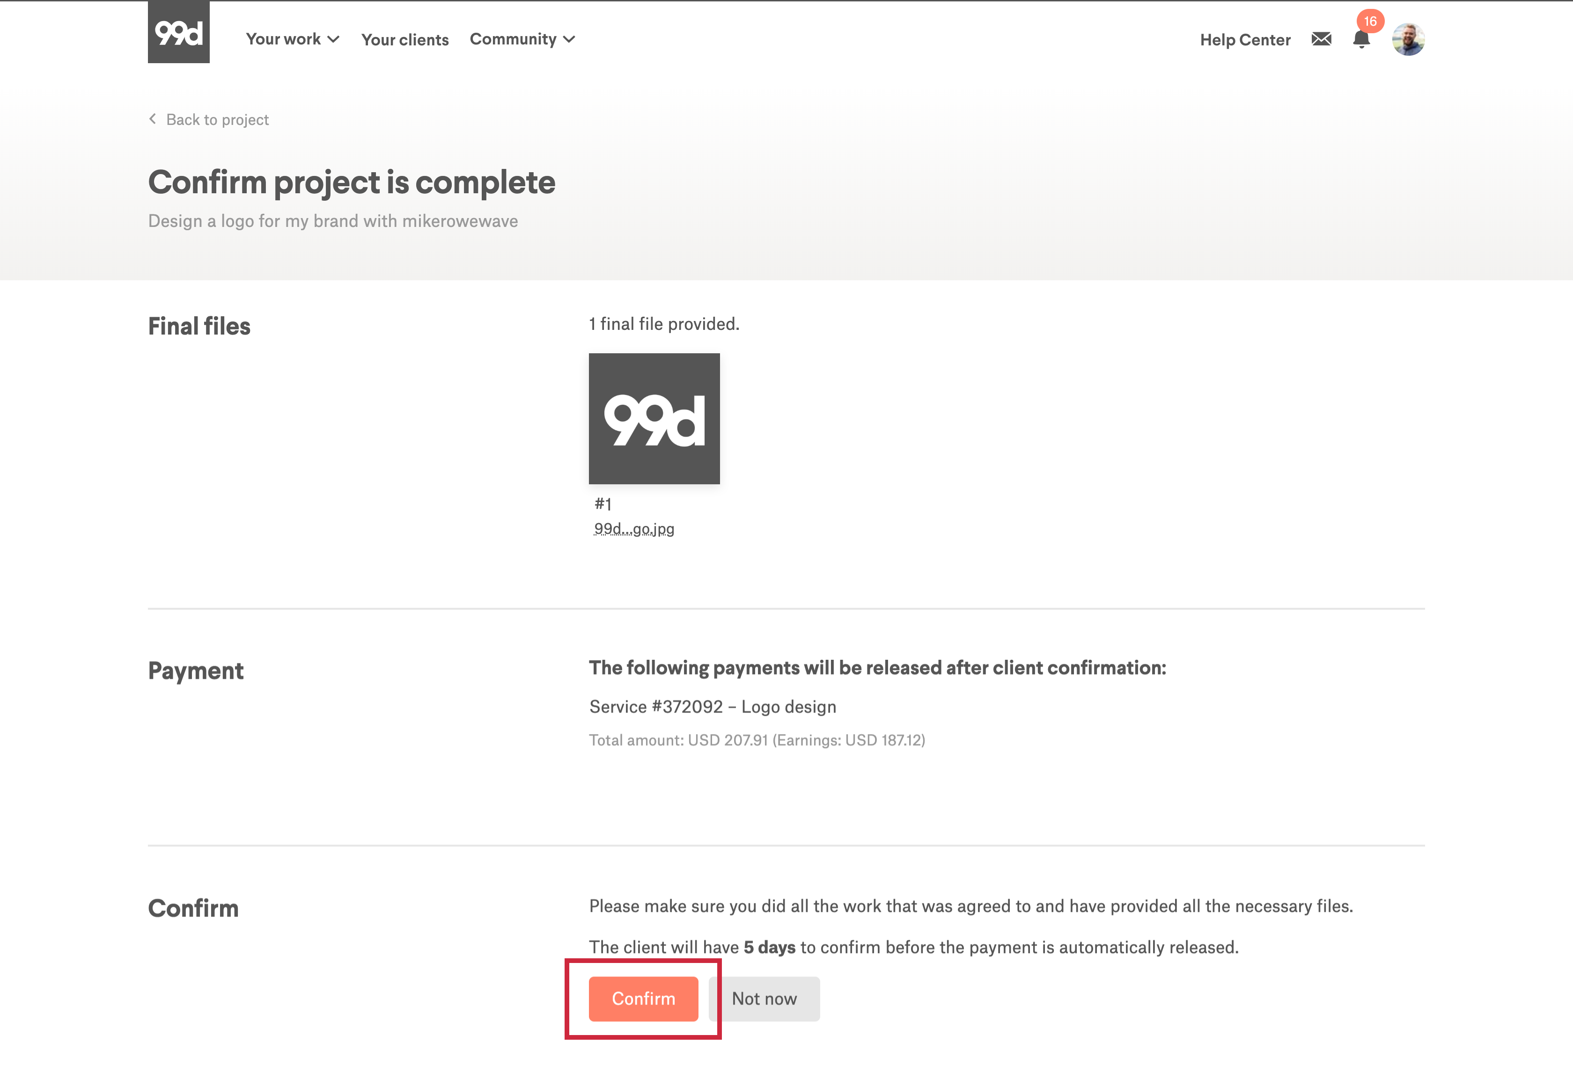1573x1072 pixels.
Task: Open the Your work menu
Action: click(283, 39)
